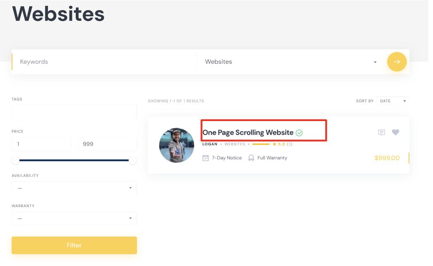This screenshot has width=433, height=266.
Task: Focus the Keywords search field
Action: click(x=105, y=62)
